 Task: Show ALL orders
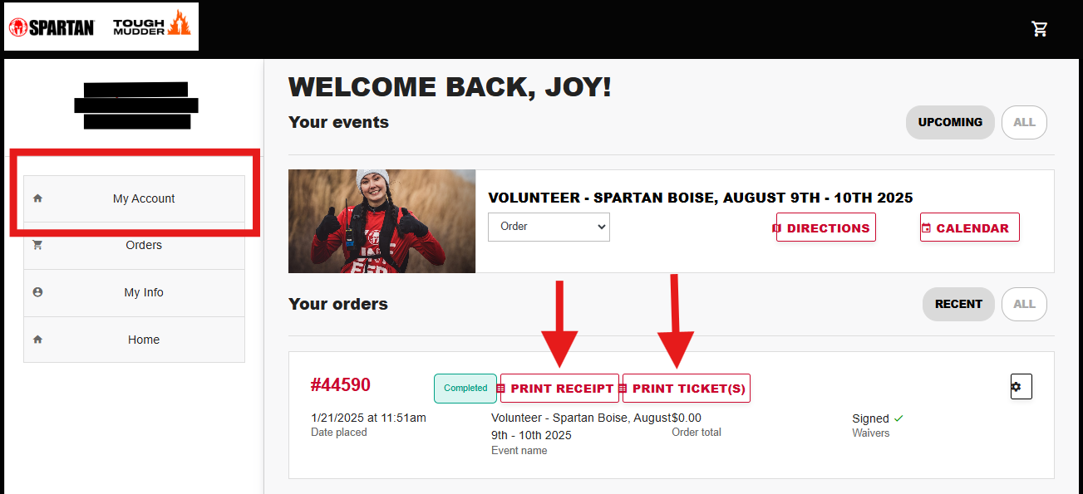pyautogui.click(x=1024, y=304)
